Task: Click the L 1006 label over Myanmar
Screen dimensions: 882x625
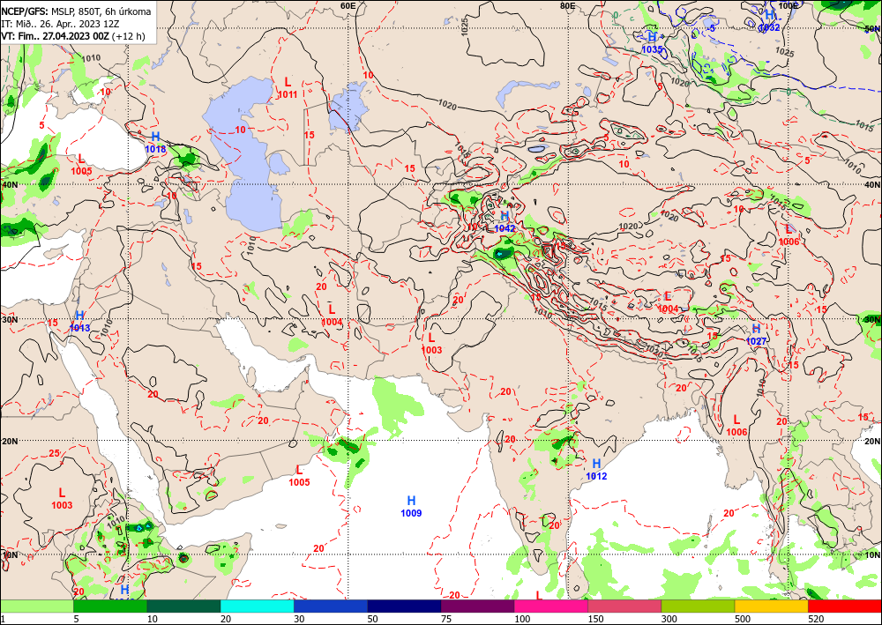Action: 736,426
